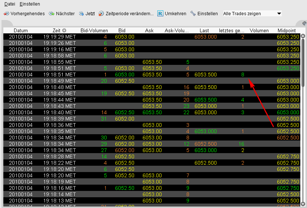Click Ask 6053.00 in 19:18:36 row

point(152,125)
